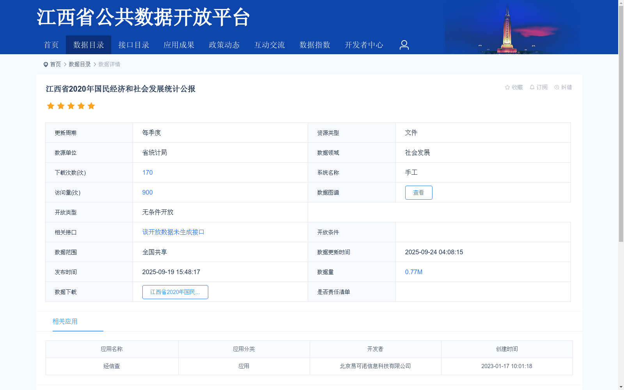Open 开发者中心 navigation tab
This screenshot has height=390, width=624.
click(x=364, y=45)
